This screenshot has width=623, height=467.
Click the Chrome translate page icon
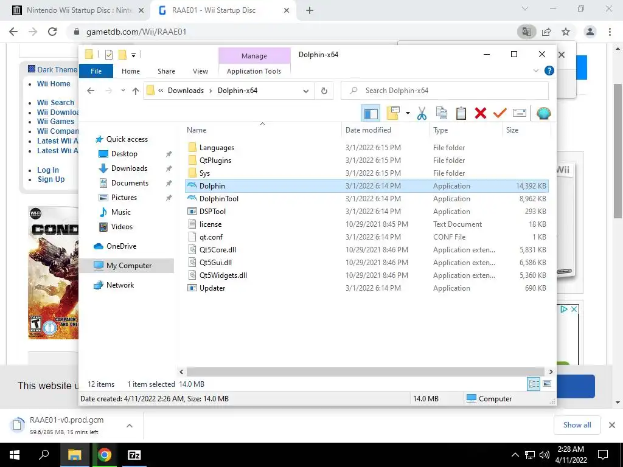pyautogui.click(x=527, y=32)
